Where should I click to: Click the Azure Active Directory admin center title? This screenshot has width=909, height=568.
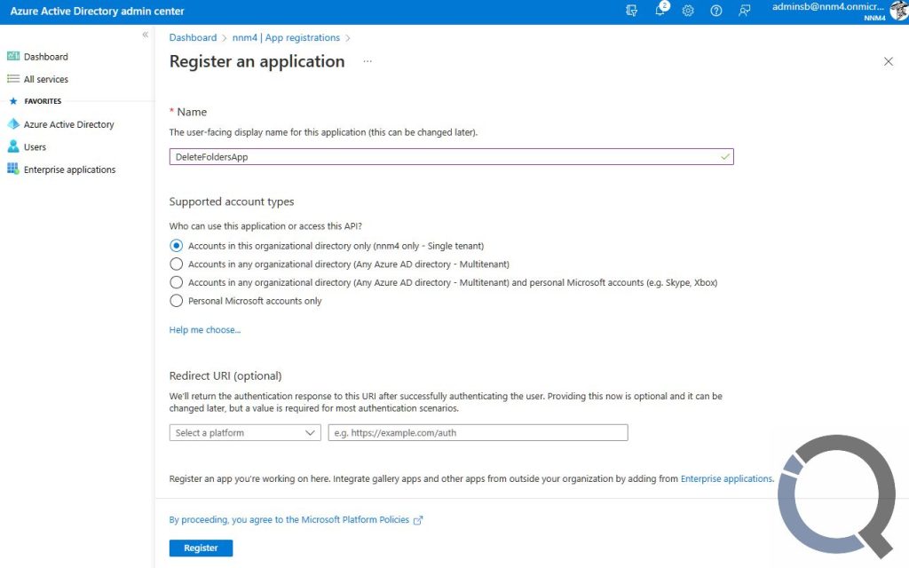click(98, 11)
